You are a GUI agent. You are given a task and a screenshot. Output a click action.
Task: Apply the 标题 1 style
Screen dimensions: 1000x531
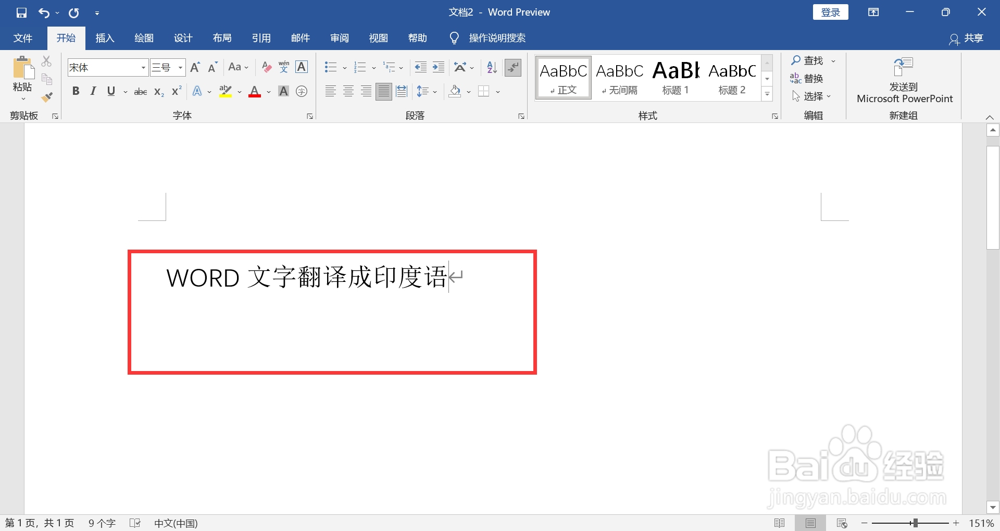(x=676, y=78)
